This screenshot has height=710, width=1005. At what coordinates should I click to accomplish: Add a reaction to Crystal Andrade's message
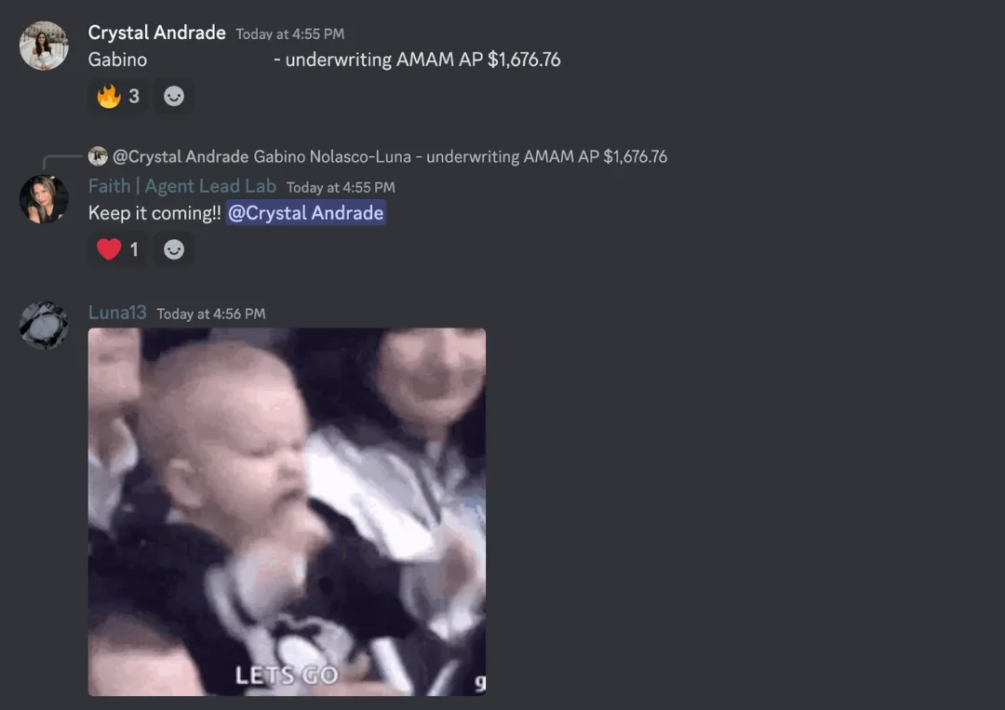(x=174, y=96)
